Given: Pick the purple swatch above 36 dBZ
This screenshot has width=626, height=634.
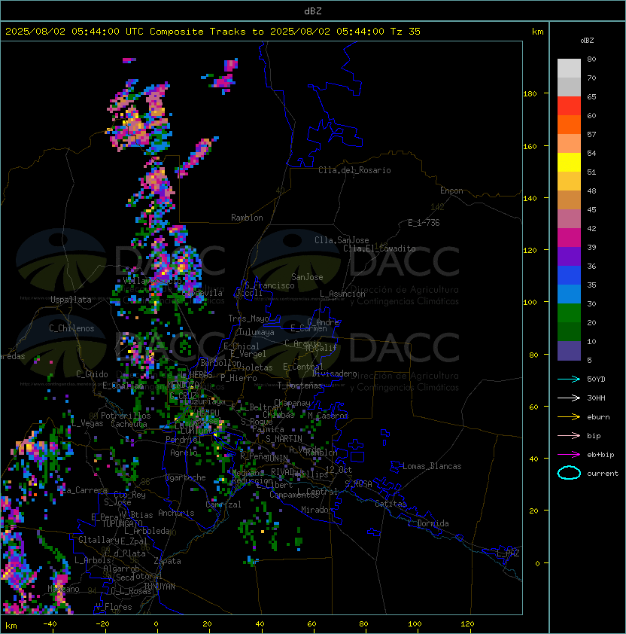Looking at the screenshot, I should coord(569,257).
